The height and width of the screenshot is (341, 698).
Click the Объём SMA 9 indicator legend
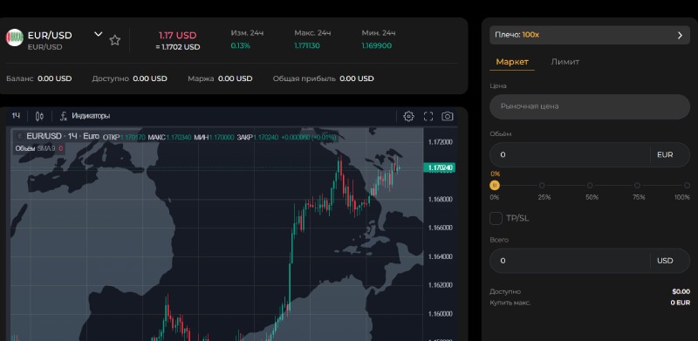(39, 148)
